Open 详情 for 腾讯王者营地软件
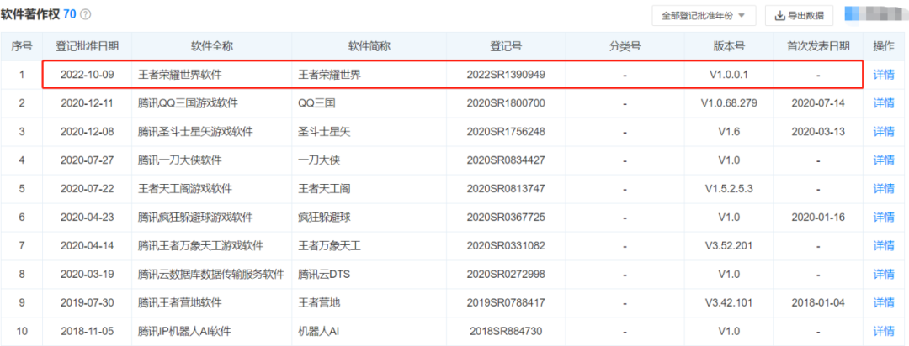 tap(884, 302)
